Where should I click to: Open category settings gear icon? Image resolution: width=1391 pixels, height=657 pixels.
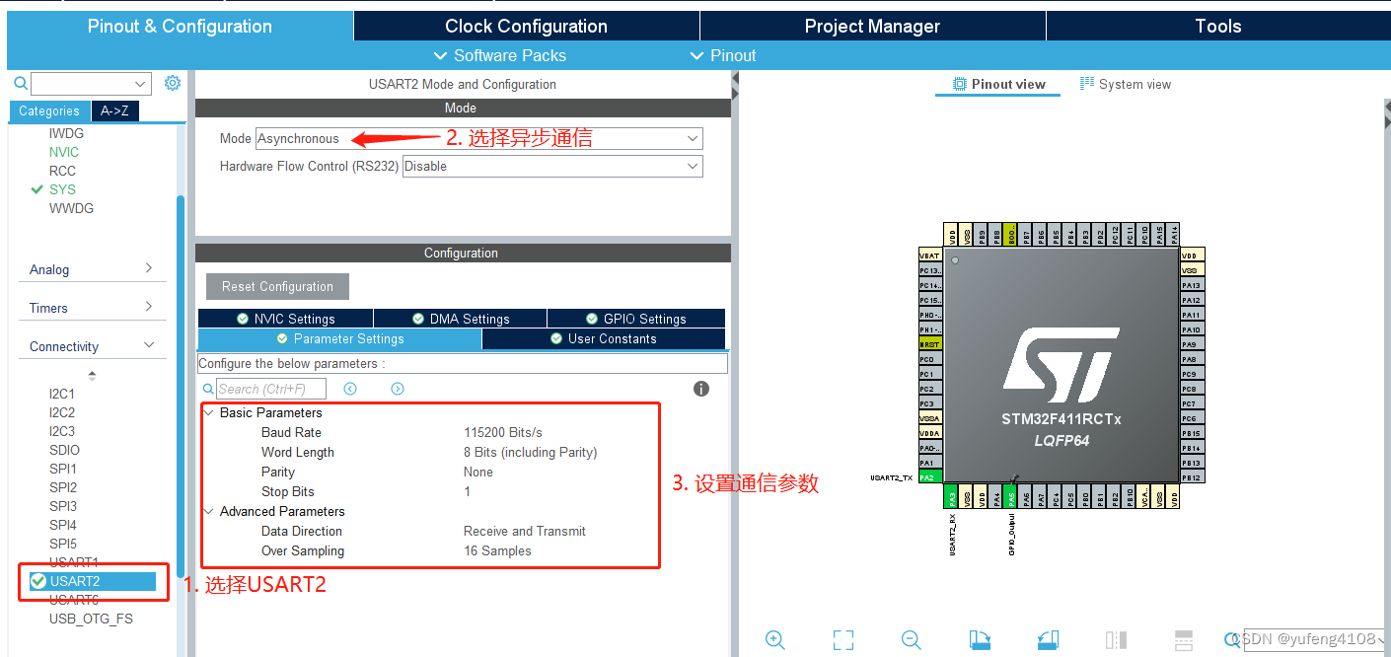coord(173,83)
